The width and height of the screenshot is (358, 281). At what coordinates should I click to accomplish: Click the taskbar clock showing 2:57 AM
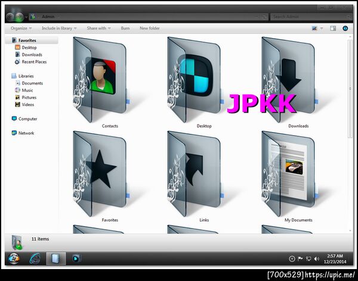[335, 258]
